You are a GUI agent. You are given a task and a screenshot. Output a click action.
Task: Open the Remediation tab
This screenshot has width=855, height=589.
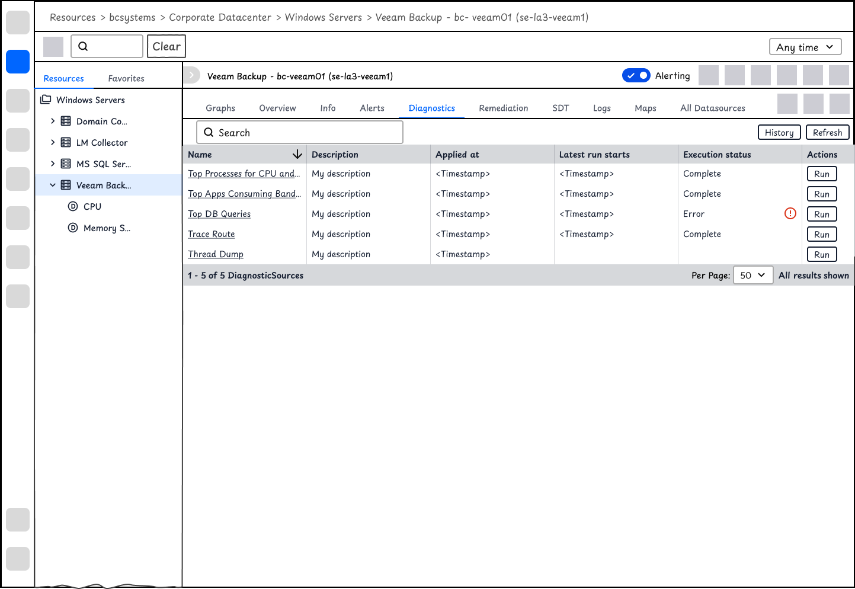[x=504, y=108]
